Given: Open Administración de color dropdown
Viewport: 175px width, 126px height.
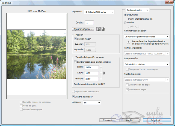Looking at the screenshot, I should click(147, 36).
